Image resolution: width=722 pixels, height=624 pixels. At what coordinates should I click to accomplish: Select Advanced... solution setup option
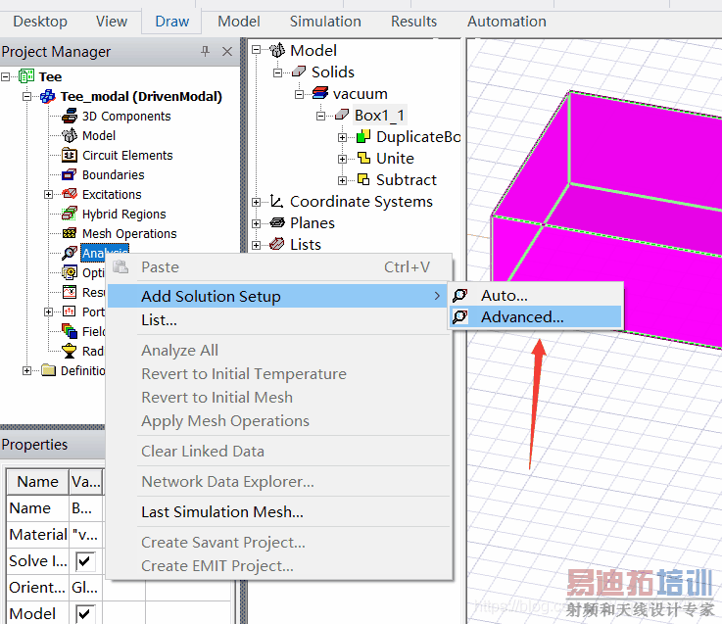tap(536, 316)
